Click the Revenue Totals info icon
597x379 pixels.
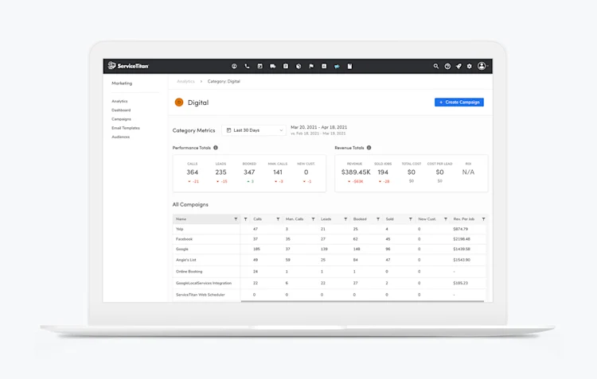pos(369,148)
